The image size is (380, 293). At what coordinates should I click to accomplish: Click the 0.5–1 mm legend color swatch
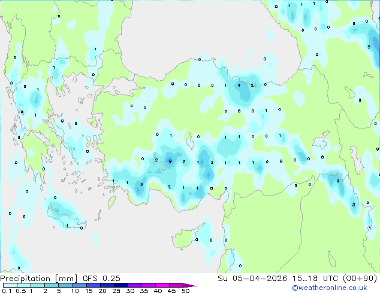point(24,285)
